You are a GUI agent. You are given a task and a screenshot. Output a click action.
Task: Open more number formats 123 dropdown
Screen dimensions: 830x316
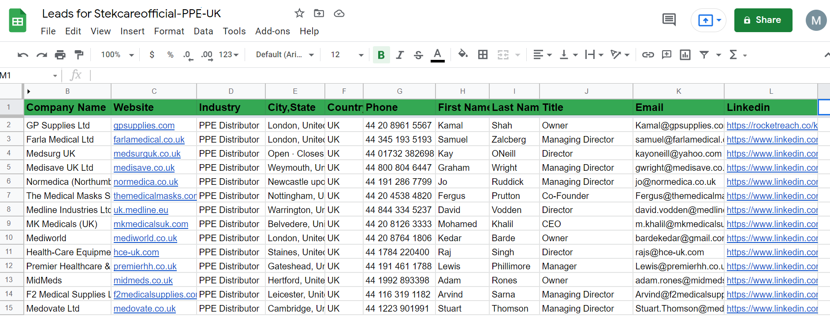coord(229,55)
